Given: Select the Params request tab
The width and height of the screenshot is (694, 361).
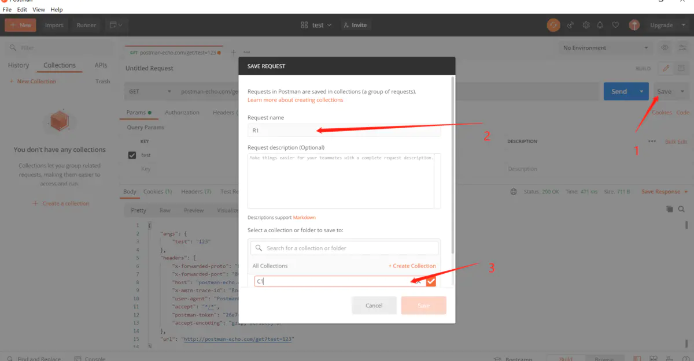Looking at the screenshot, I should coord(139,113).
